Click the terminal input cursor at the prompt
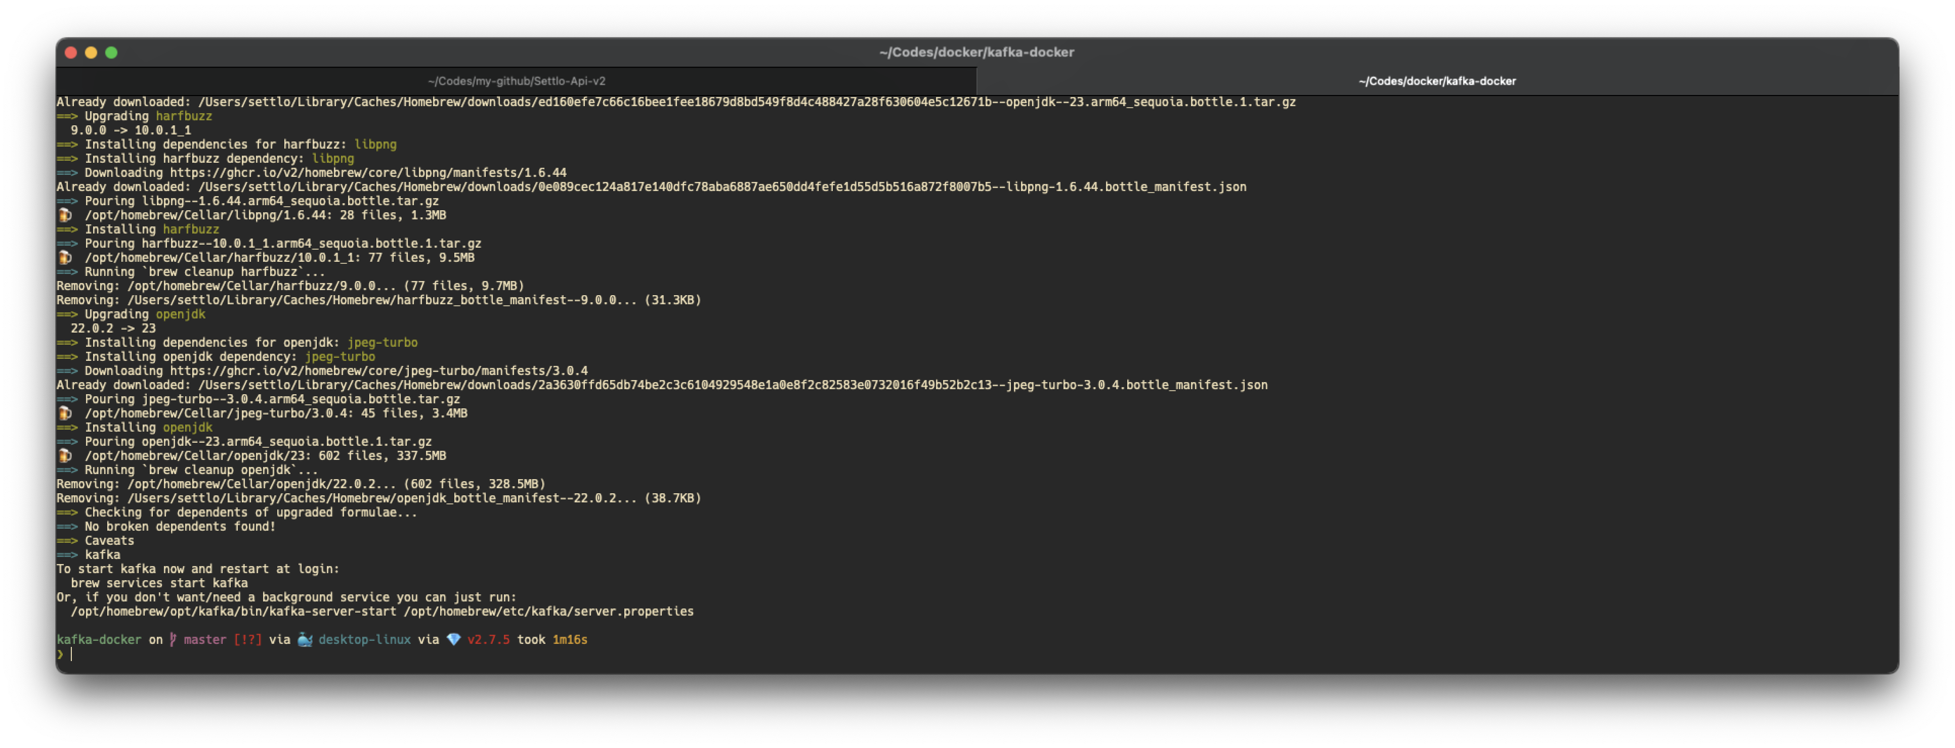The height and width of the screenshot is (748, 1955). 72,654
